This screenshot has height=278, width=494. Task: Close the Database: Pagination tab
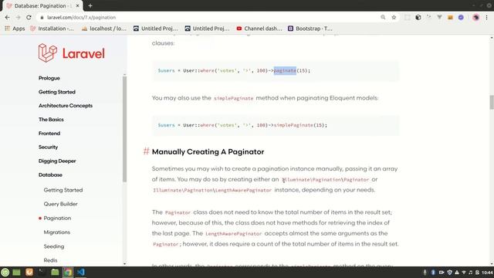click(77, 5)
